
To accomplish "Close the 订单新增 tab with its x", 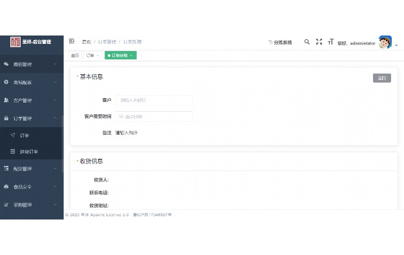I will point(131,56).
